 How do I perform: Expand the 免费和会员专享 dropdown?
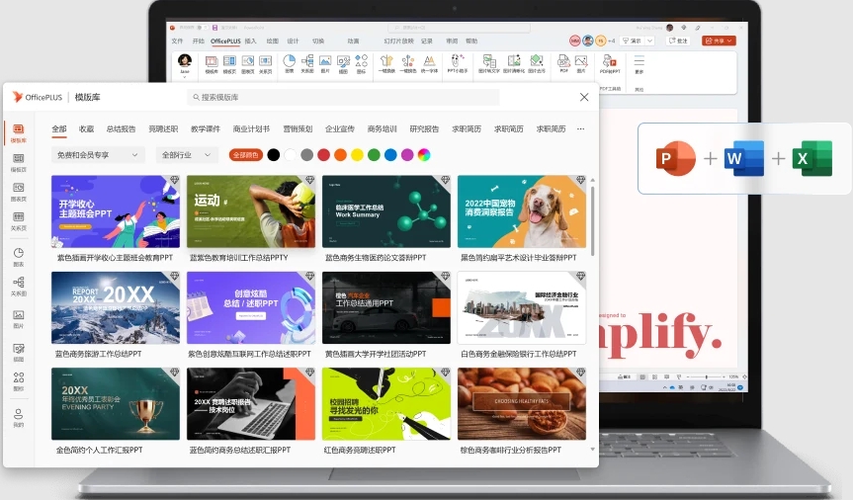coord(98,155)
